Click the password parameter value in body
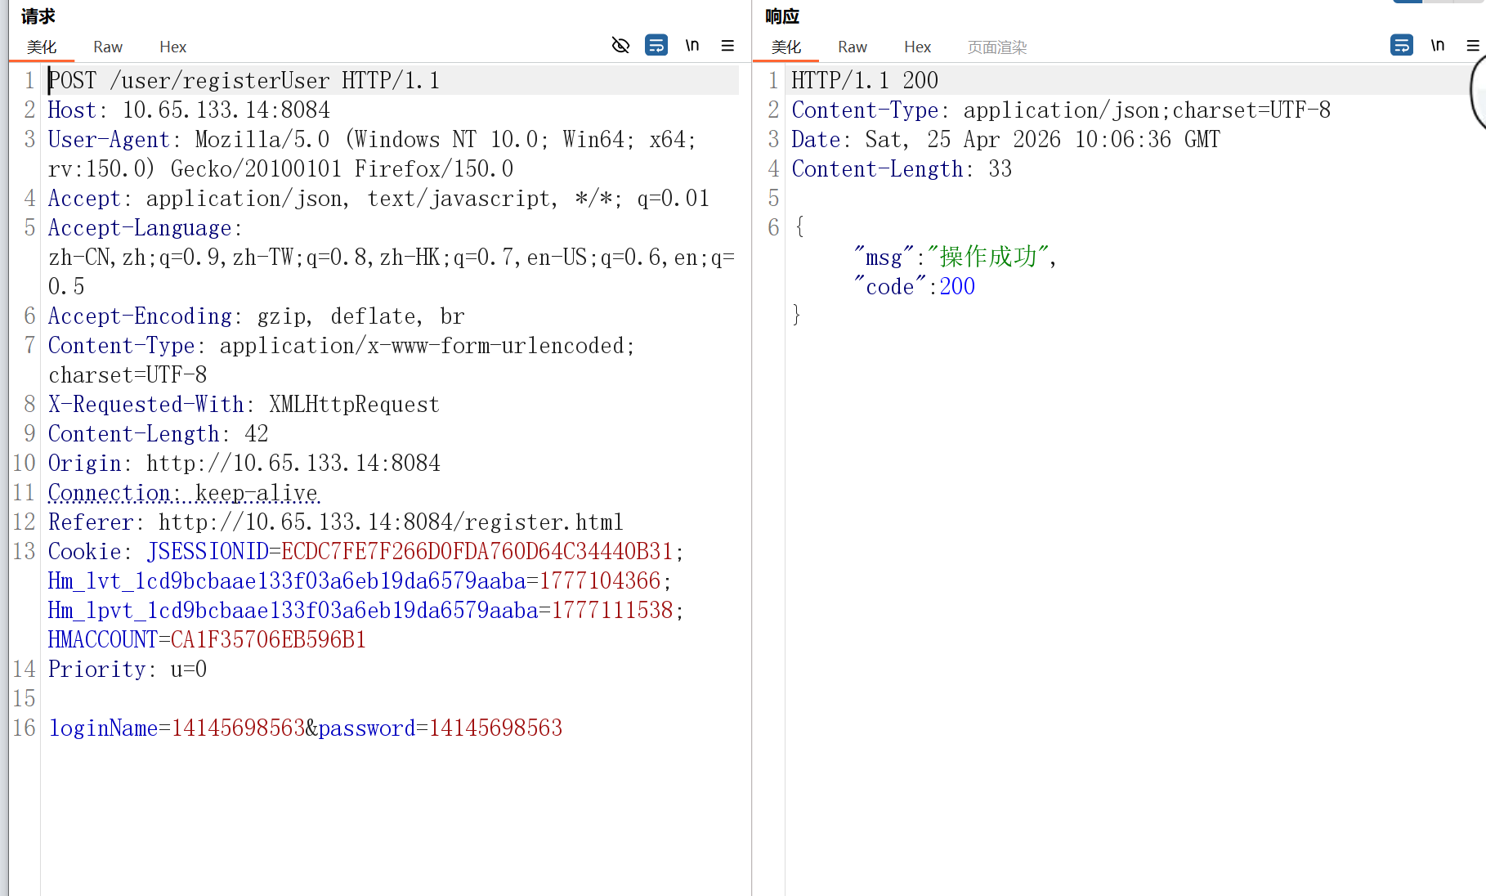 (x=495, y=728)
